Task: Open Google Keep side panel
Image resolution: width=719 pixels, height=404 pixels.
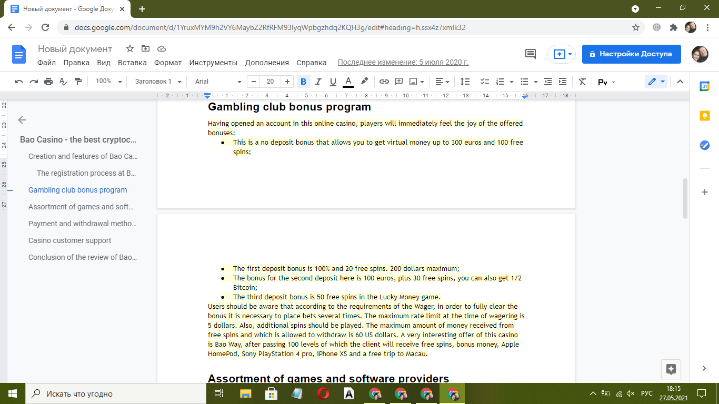Action: pos(705,116)
